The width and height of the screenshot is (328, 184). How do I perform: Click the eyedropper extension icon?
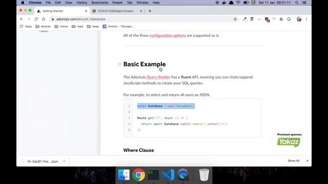(244, 19)
